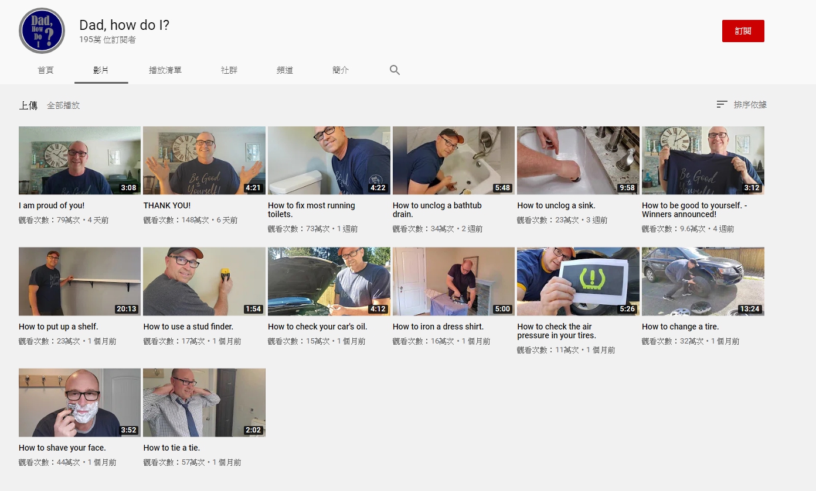Open the "I am proud of you!" thumbnail
Viewport: 816px width, 491px height.
80,160
